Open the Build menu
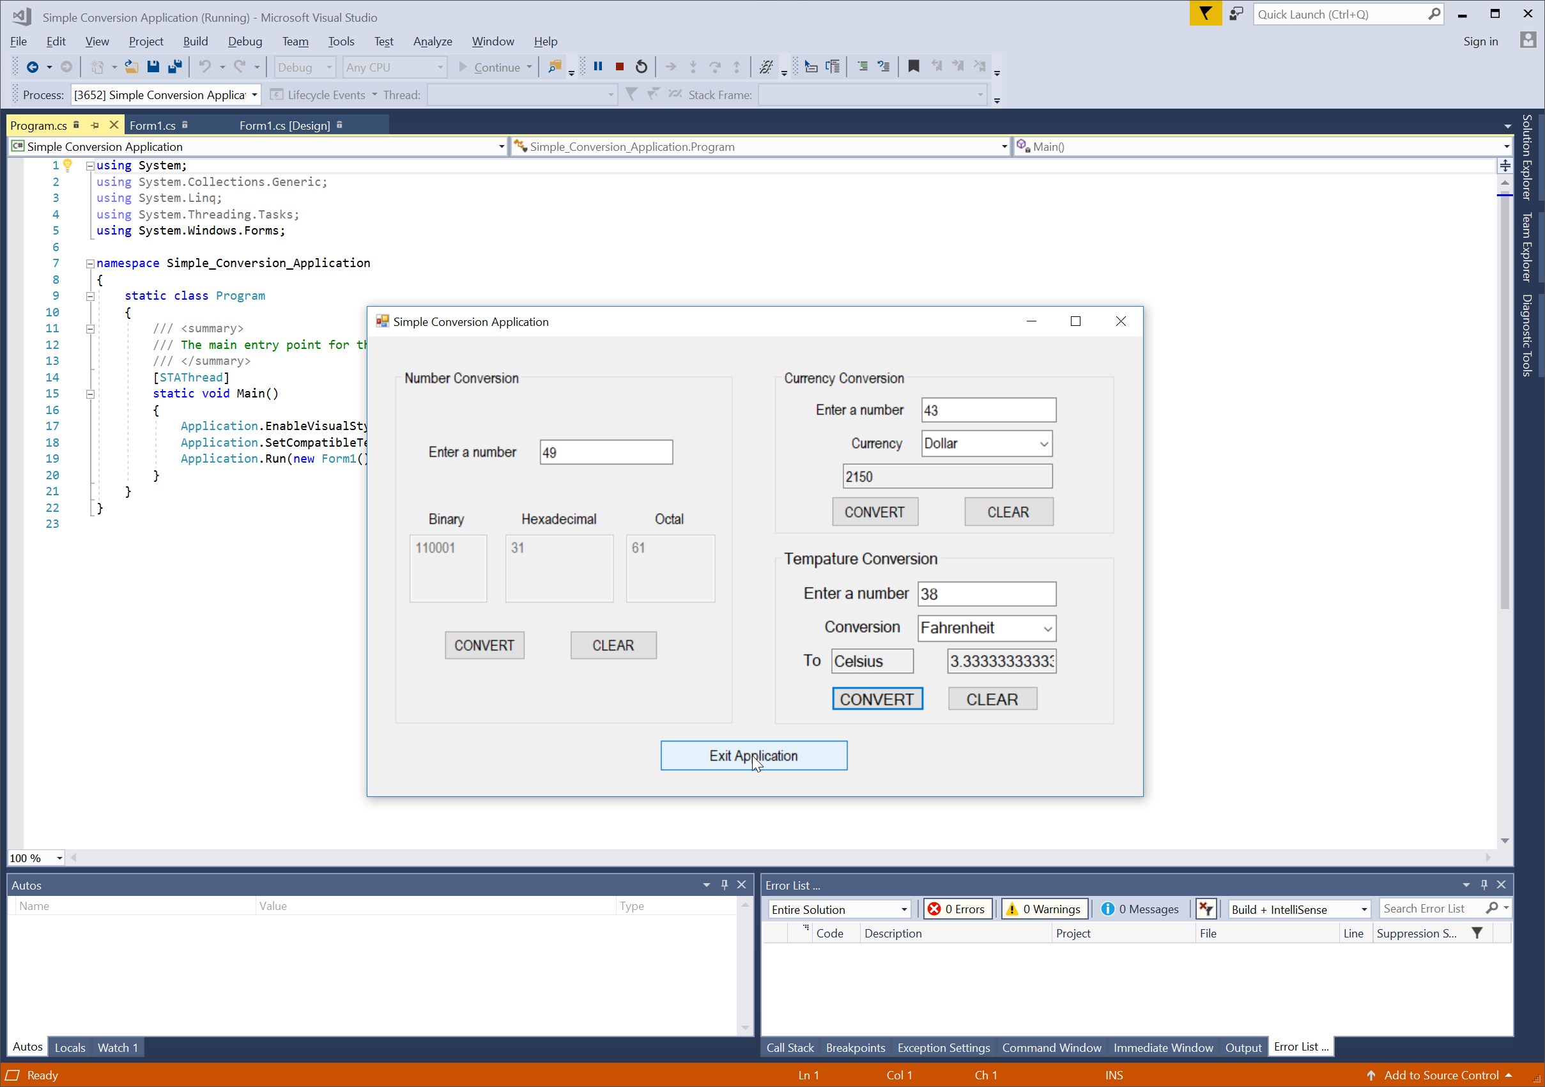Viewport: 1545px width, 1087px height. pyautogui.click(x=195, y=41)
